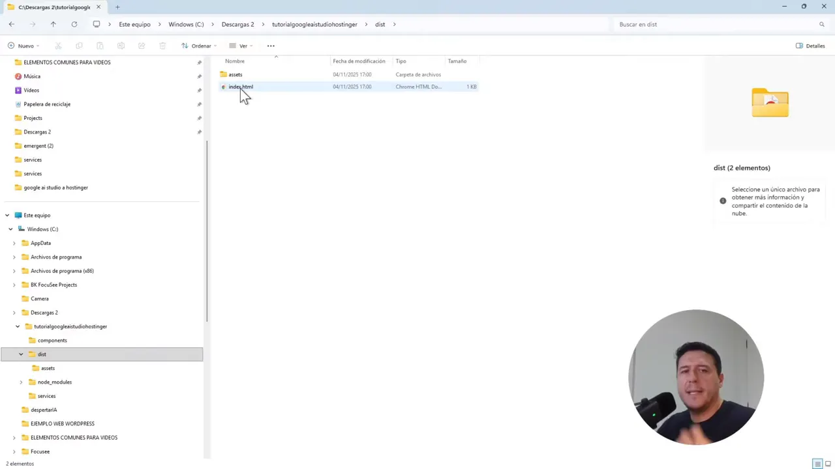
Task: Select the Share icon in the toolbar
Action: (142, 46)
